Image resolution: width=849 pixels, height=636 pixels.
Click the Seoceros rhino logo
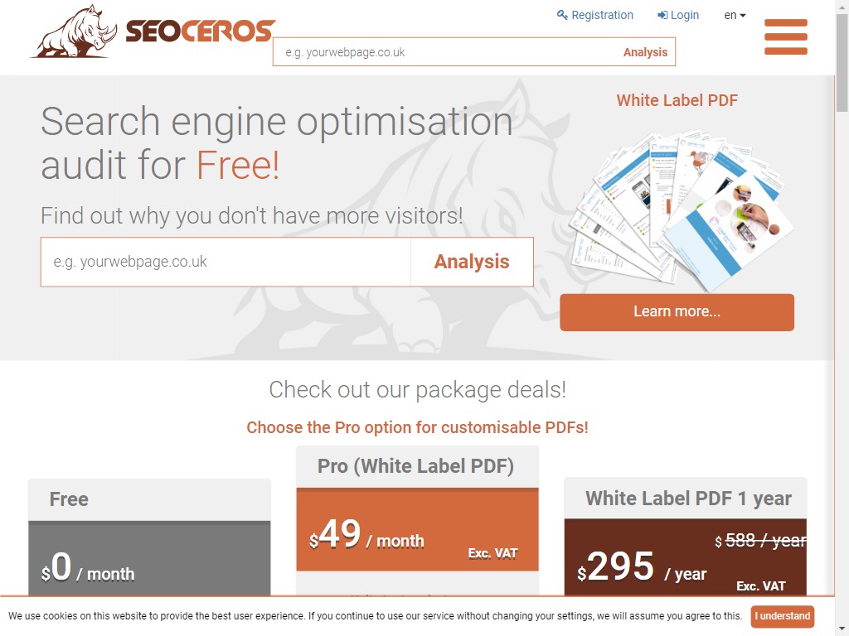[153, 33]
